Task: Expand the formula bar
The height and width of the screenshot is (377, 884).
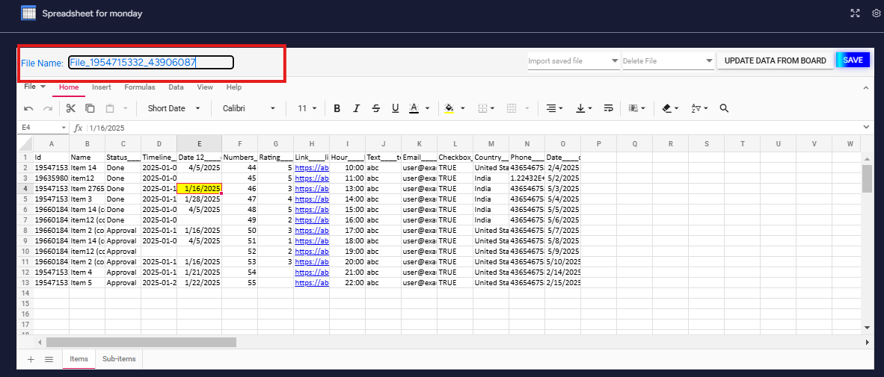Action: tap(866, 127)
